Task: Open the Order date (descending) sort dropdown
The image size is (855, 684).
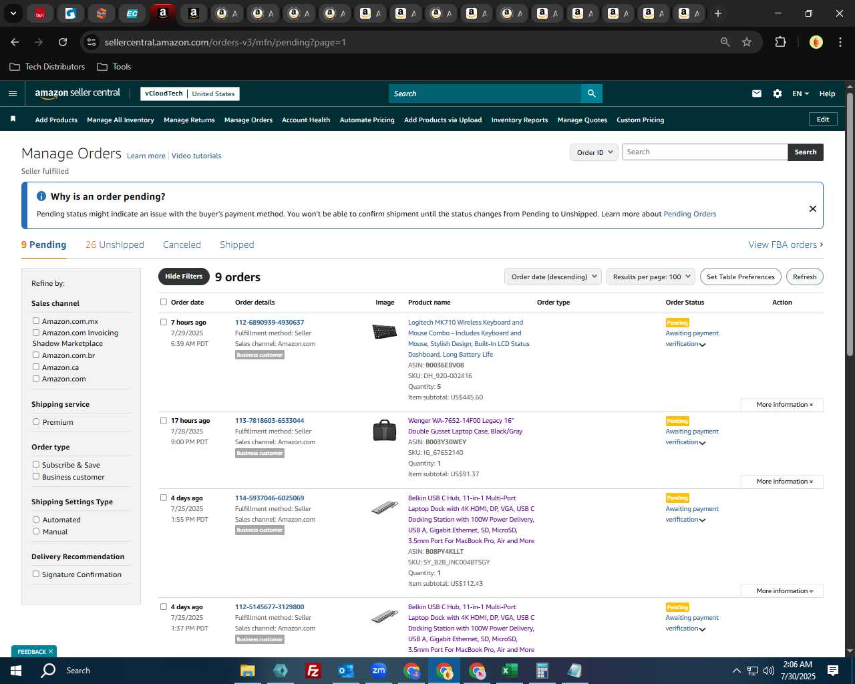Action: pyautogui.click(x=553, y=277)
